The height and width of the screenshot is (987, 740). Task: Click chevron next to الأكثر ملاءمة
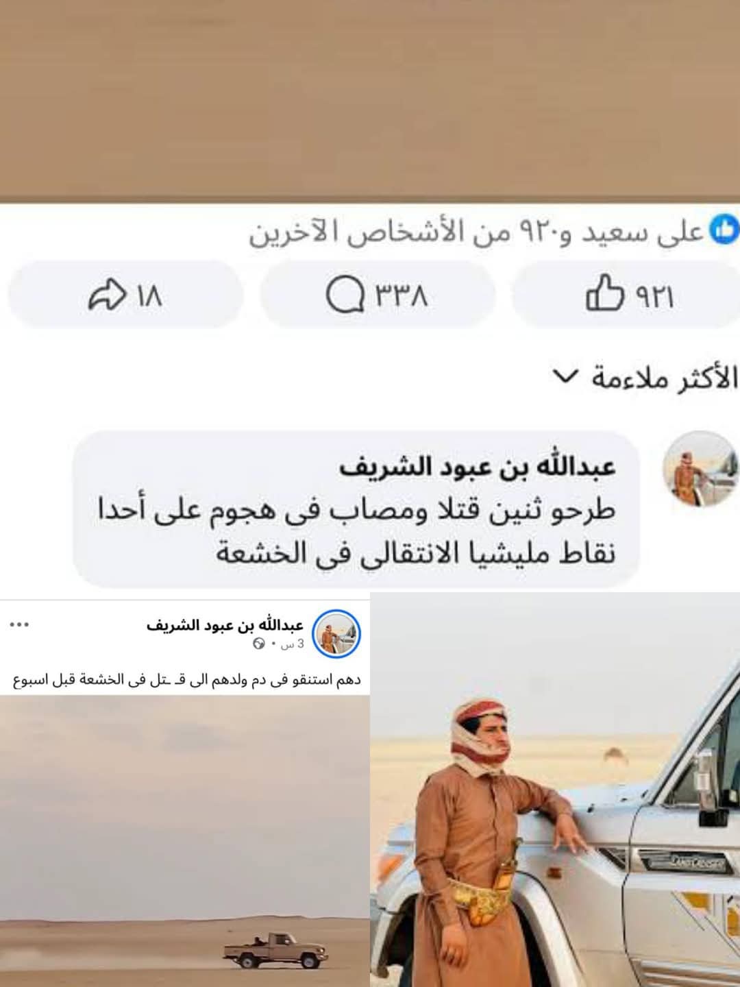point(565,377)
